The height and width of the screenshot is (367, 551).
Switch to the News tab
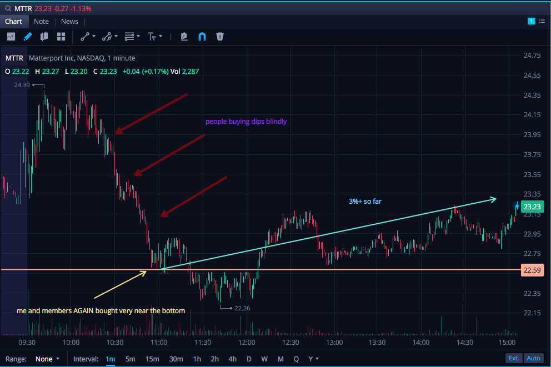pyautogui.click(x=69, y=22)
